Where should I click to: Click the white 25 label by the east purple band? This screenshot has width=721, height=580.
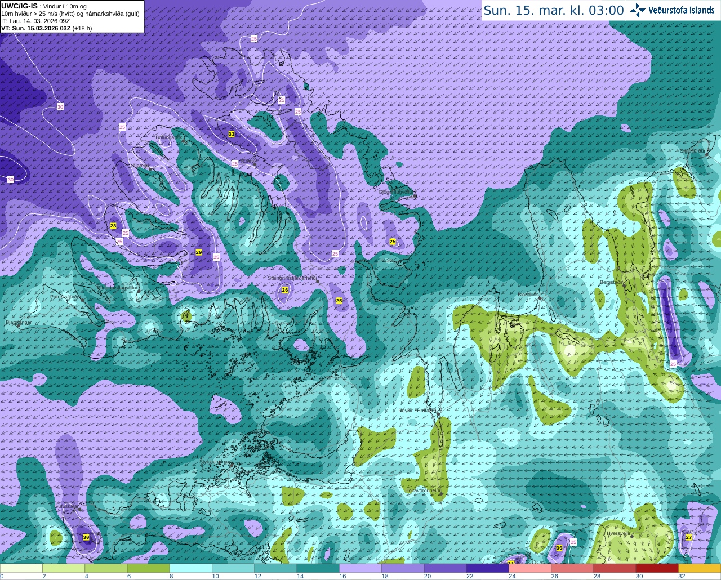coord(673,364)
